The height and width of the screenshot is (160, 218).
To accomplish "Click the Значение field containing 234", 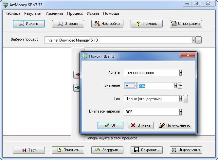I will click(156, 86).
